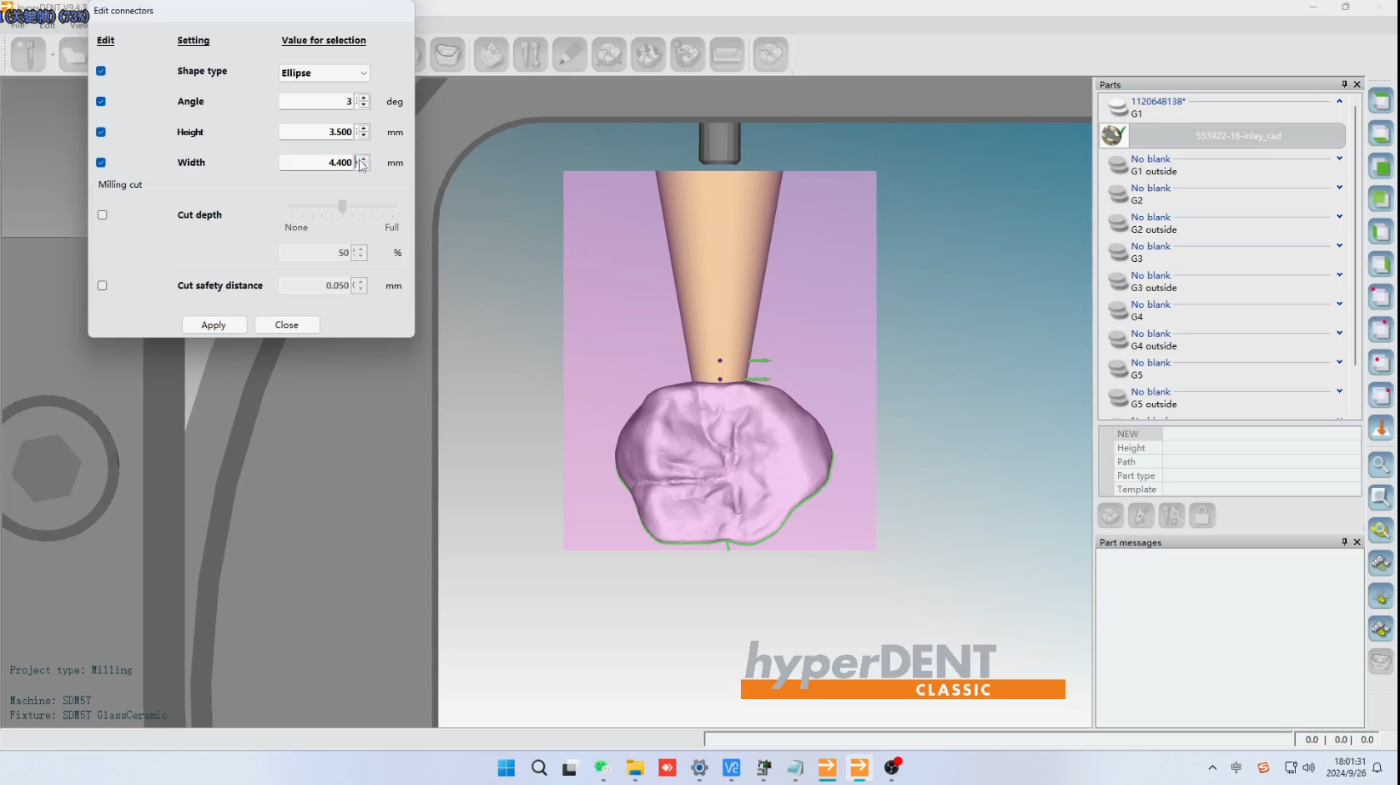Screen dimensions: 1400x785
Task: Click the Close button in Edit connectors
Action: click(287, 325)
